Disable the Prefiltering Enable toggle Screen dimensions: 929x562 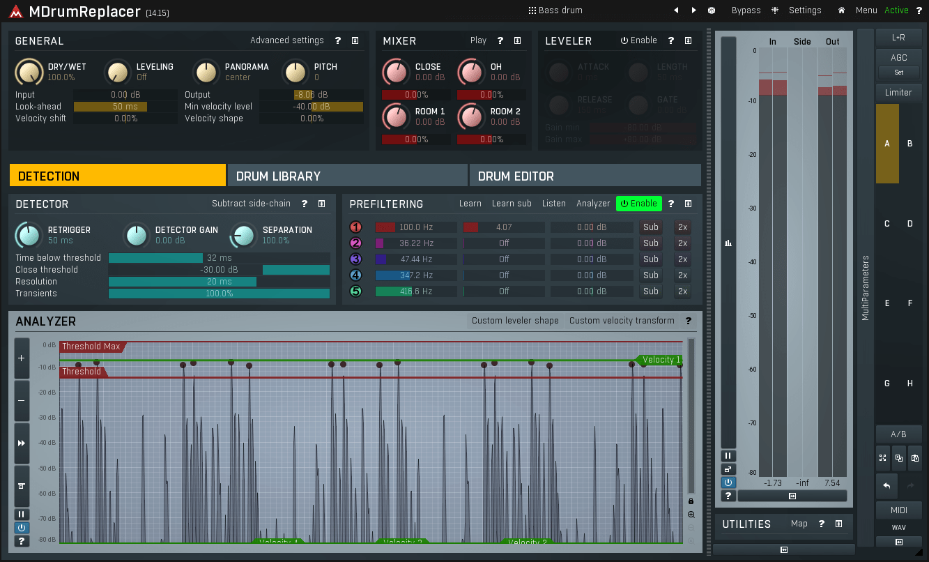(x=639, y=204)
